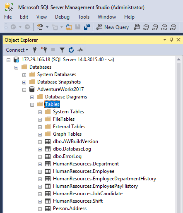Click the Disconnect plug icon with red X
The height and width of the screenshot is (213, 183).
click(x=44, y=50)
